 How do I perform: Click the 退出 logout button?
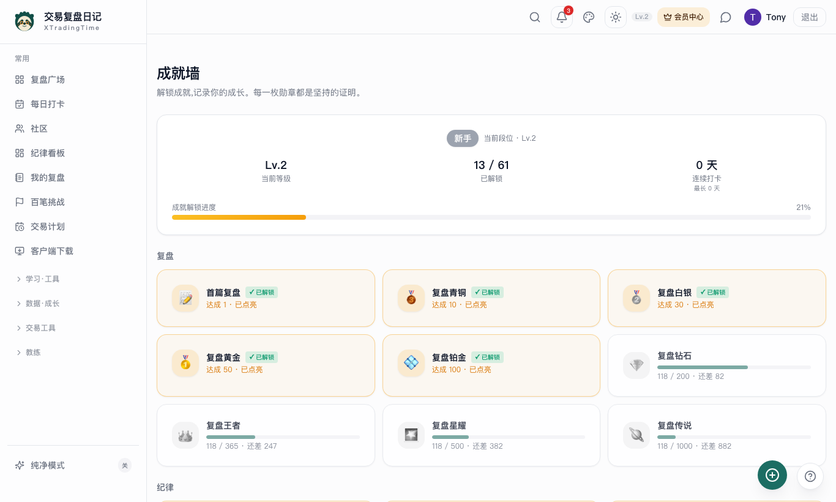(810, 17)
